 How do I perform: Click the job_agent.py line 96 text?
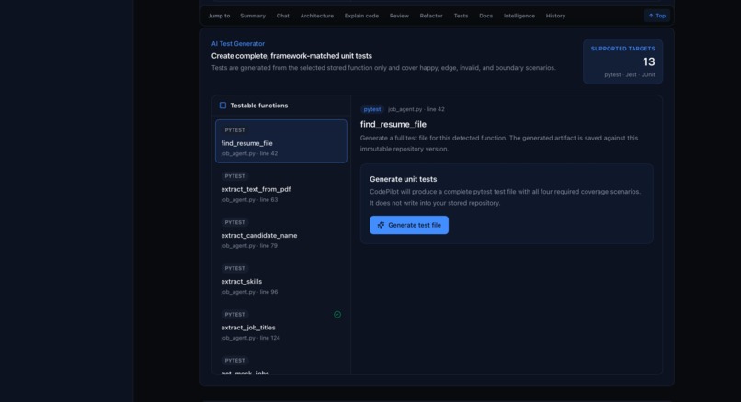point(249,292)
